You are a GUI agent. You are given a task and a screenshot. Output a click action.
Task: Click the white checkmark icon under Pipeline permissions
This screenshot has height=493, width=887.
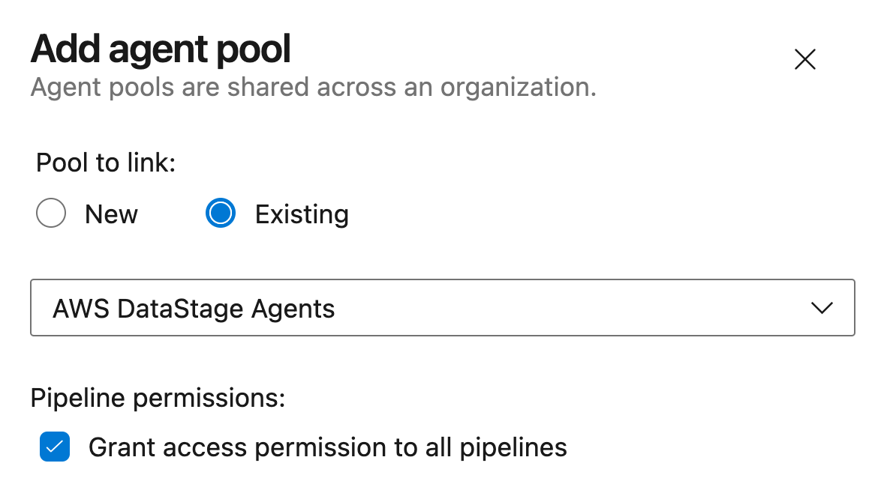point(55,447)
